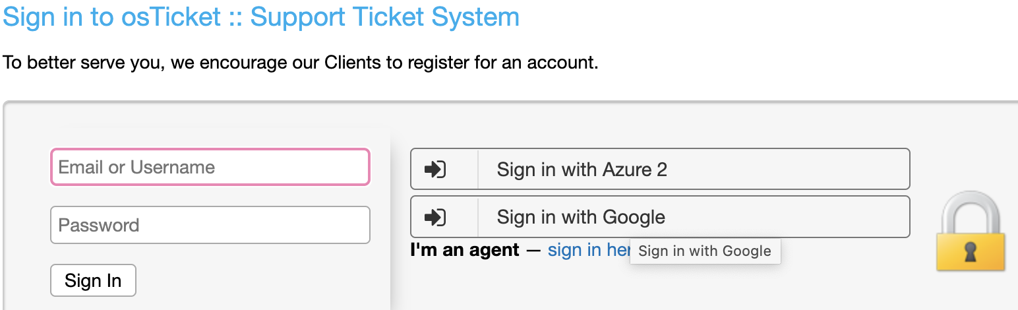Click the bold I'm an agent text
This screenshot has height=310, width=1018.
point(465,250)
